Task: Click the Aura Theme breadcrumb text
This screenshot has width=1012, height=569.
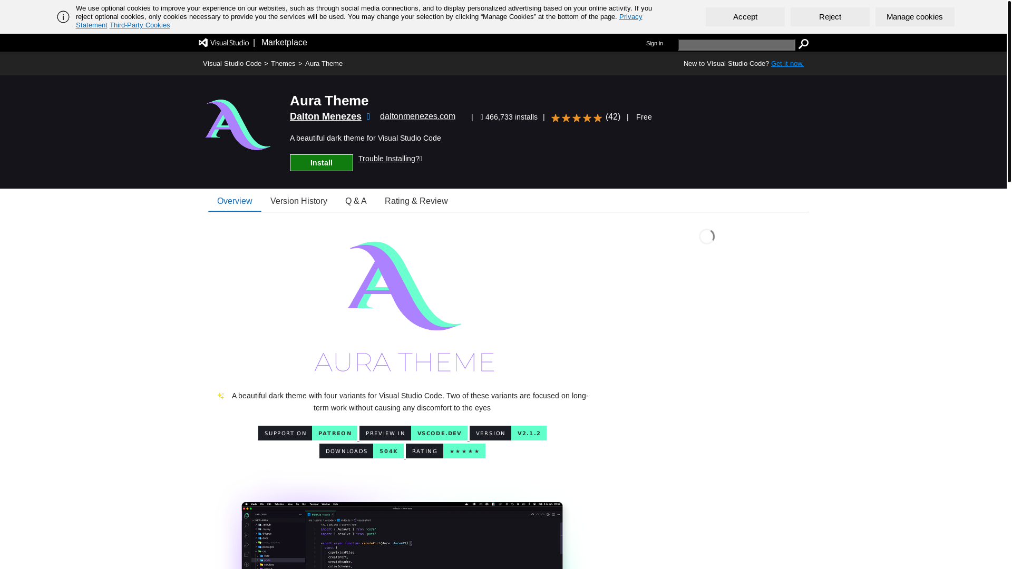Action: coord(324,64)
